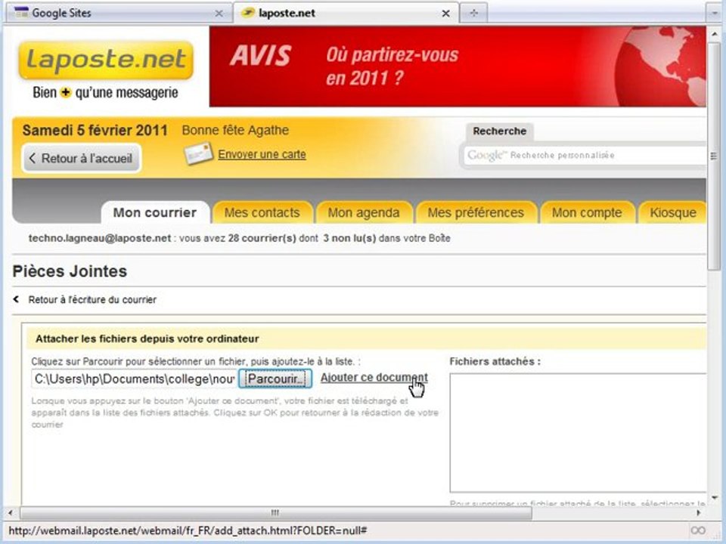The width and height of the screenshot is (726, 544).
Task: Click the 'Samedi 5 février 2011' date text
Action: click(95, 130)
